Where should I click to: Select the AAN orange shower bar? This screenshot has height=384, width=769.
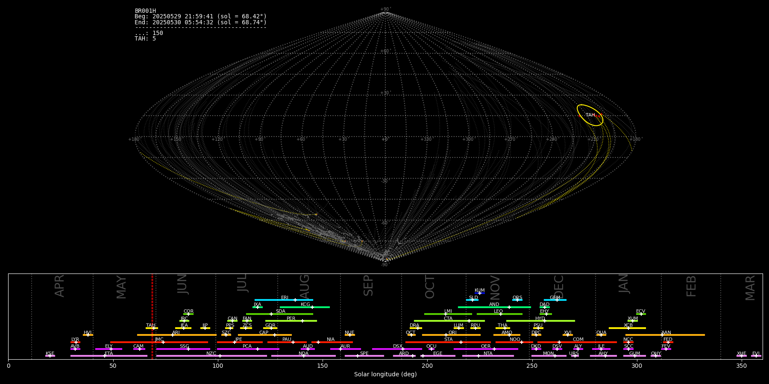click(x=665, y=335)
